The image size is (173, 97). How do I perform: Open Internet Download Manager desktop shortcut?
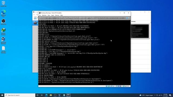[4, 32]
